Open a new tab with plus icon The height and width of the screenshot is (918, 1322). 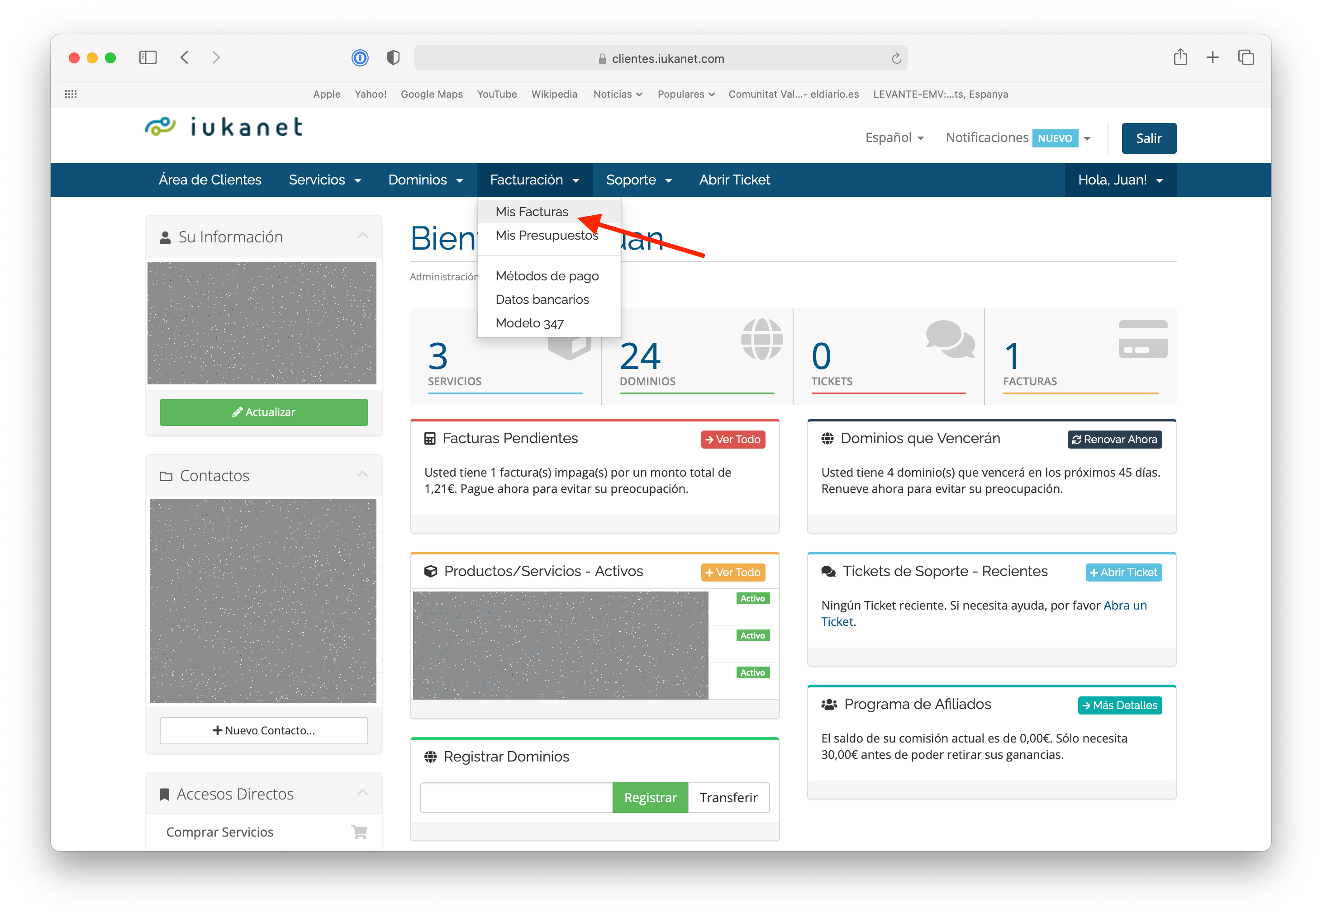click(x=1213, y=57)
